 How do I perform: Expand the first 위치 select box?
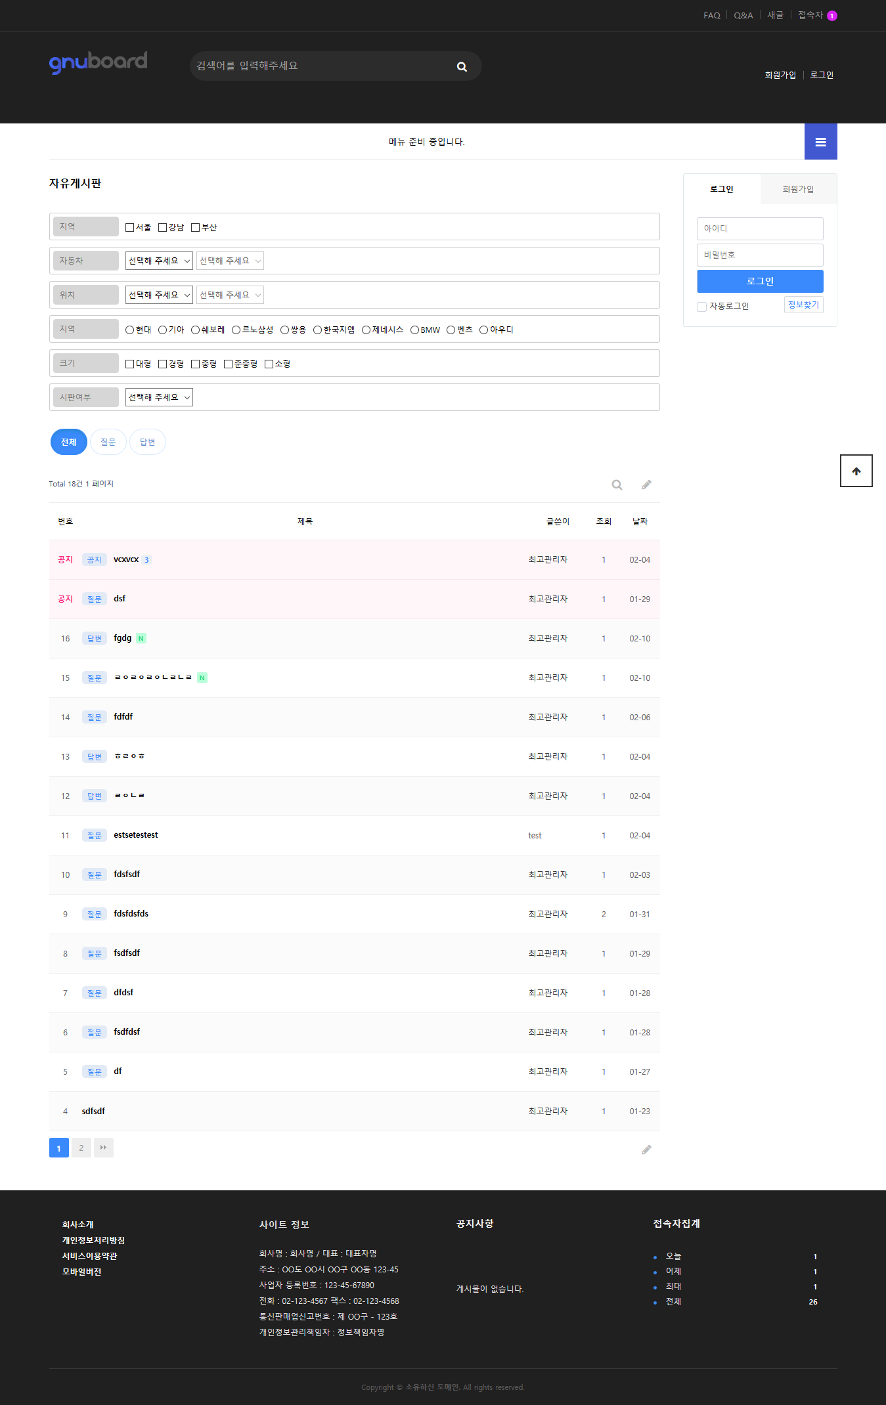tap(159, 295)
